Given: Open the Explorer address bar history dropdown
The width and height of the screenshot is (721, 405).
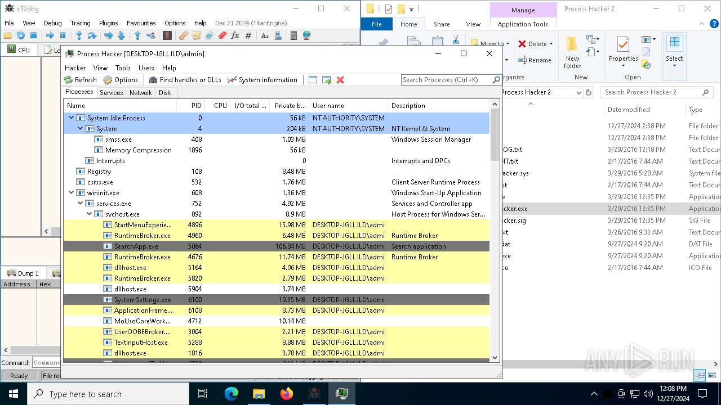Looking at the screenshot, I should tap(578, 92).
